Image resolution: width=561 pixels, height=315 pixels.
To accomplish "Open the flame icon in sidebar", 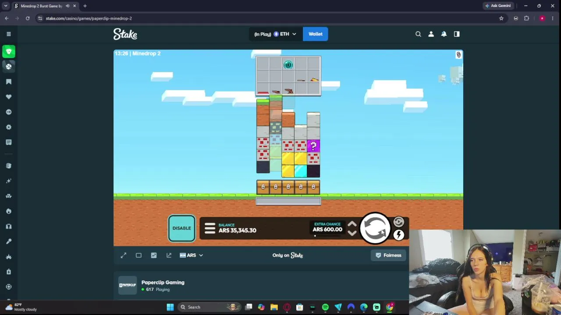I will point(9,211).
